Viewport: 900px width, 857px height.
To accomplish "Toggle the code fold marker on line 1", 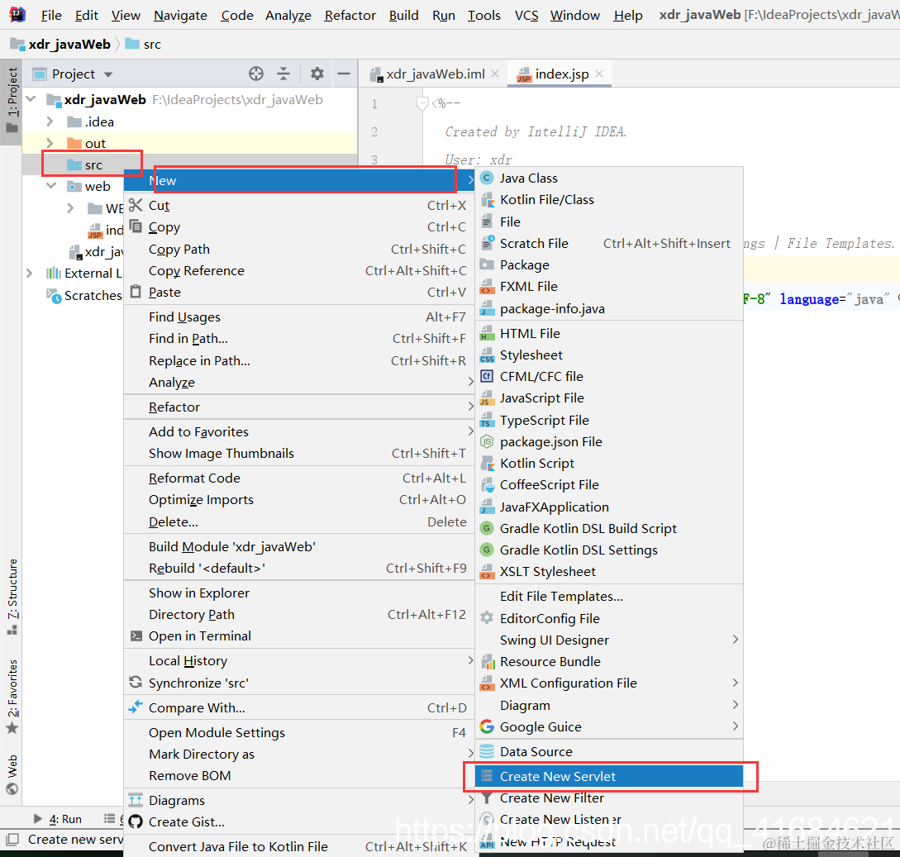I will coord(422,104).
